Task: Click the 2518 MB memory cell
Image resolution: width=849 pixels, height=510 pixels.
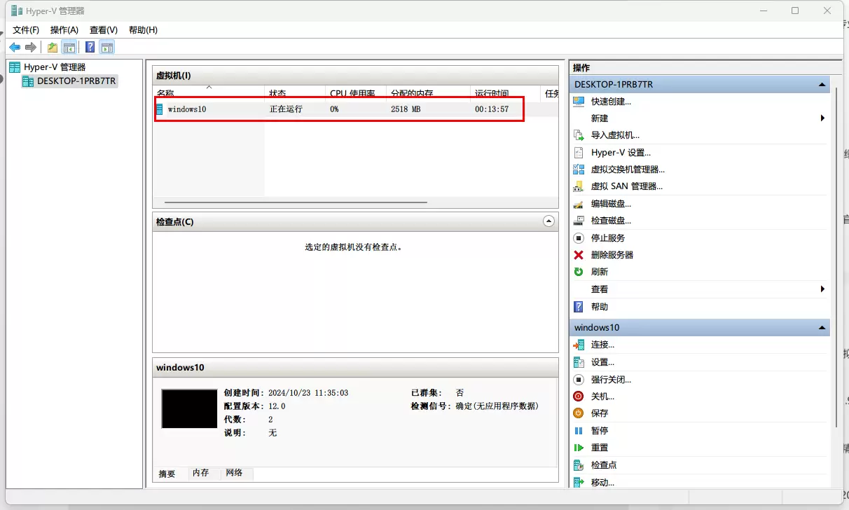Action: [406, 109]
